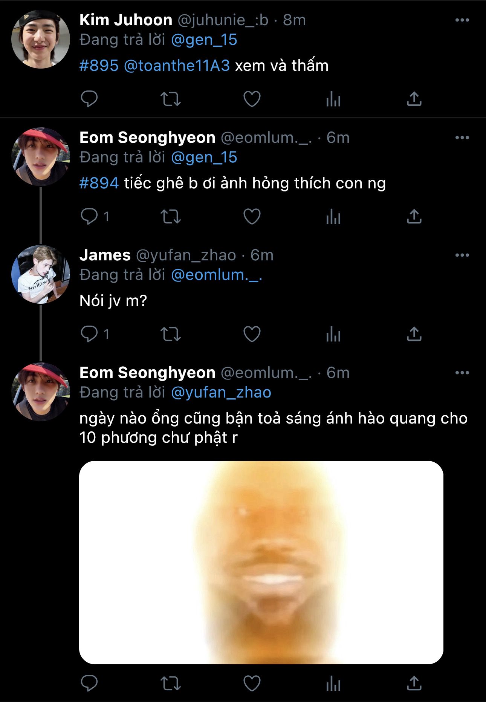Retweet James's "Nói jv m?" reply
Image resolution: width=486 pixels, height=702 pixels.
[x=171, y=334]
